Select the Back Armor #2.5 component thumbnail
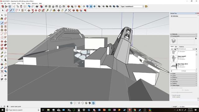Viewport: 199px width, 112px height. 174,66
